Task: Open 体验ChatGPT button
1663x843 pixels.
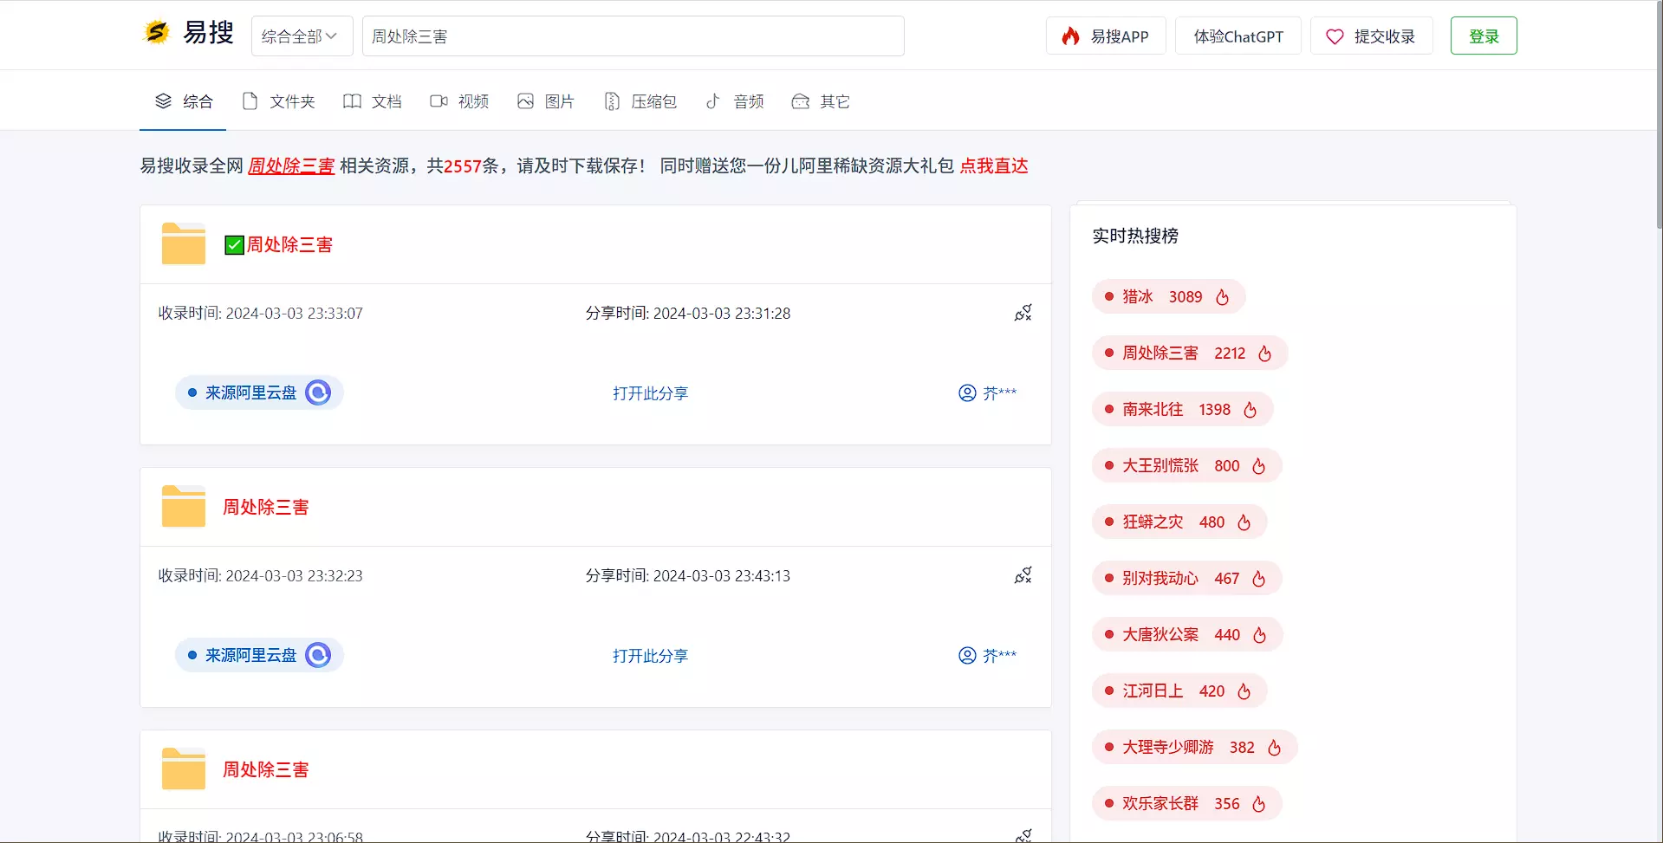Action: [1238, 36]
